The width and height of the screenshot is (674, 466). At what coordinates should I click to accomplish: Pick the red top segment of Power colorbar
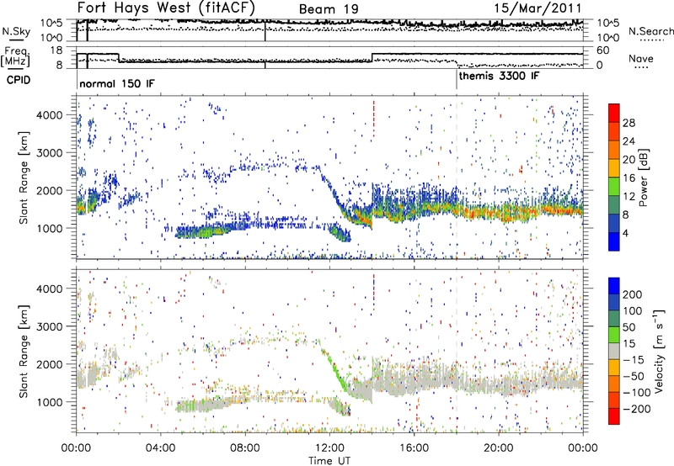(614, 114)
